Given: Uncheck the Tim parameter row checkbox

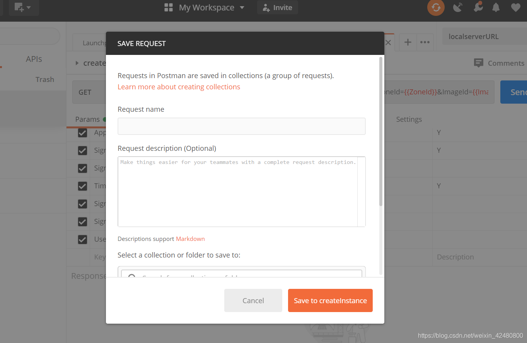Looking at the screenshot, I should (x=82, y=186).
